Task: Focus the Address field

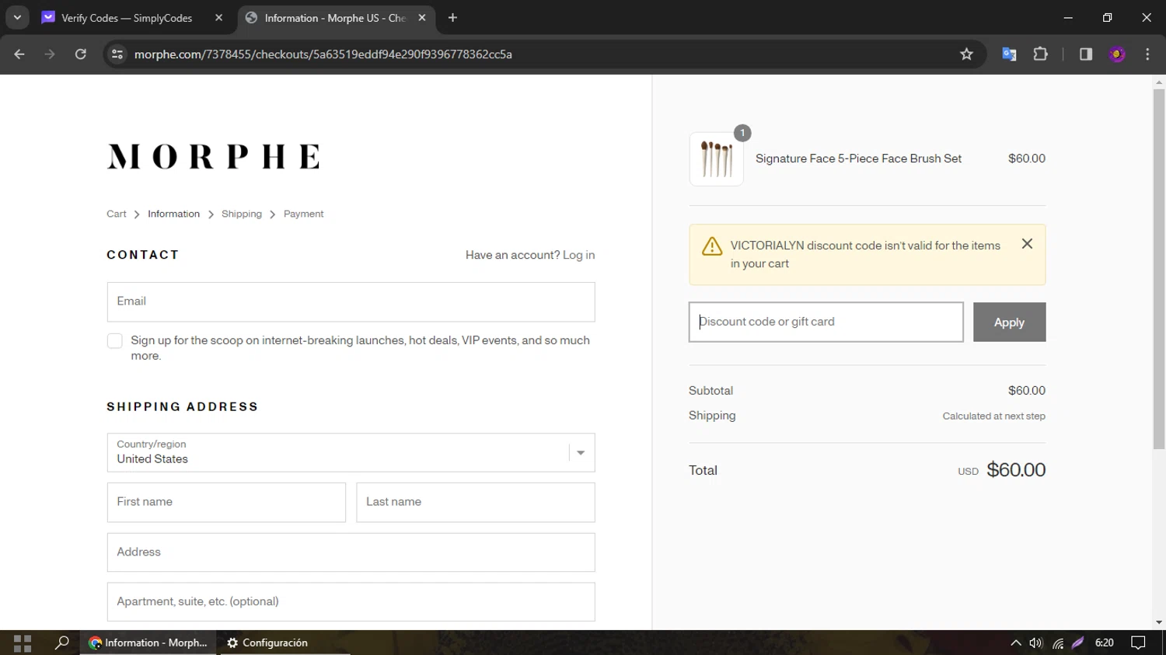Action: click(x=351, y=552)
